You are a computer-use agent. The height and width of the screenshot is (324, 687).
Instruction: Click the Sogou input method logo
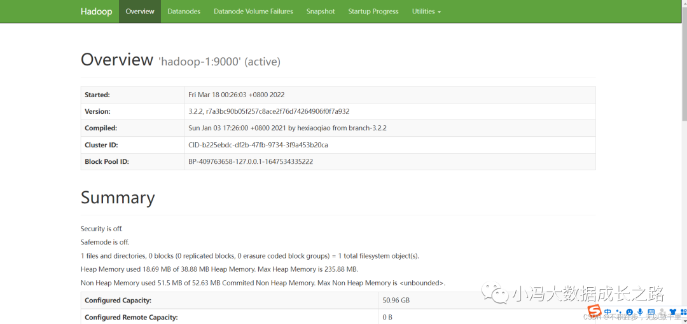coord(593,311)
